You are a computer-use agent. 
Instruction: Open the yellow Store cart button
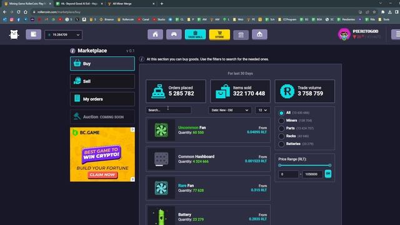(x=219, y=34)
